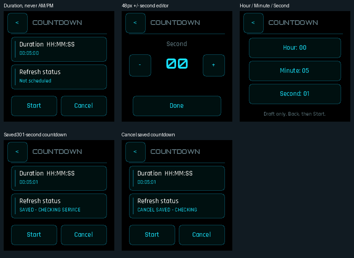Click 'Draft only. Back, then Start.' note
The height and width of the screenshot is (258, 354).
[295, 114]
